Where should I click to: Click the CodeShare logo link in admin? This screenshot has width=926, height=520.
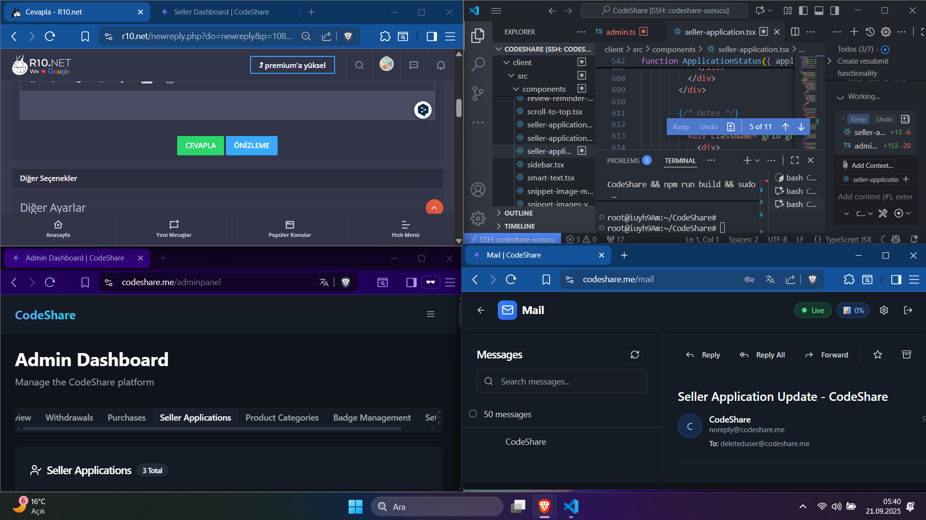[x=45, y=315]
